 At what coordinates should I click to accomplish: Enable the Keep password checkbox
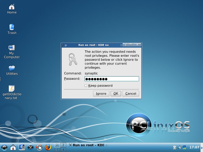(86, 86)
